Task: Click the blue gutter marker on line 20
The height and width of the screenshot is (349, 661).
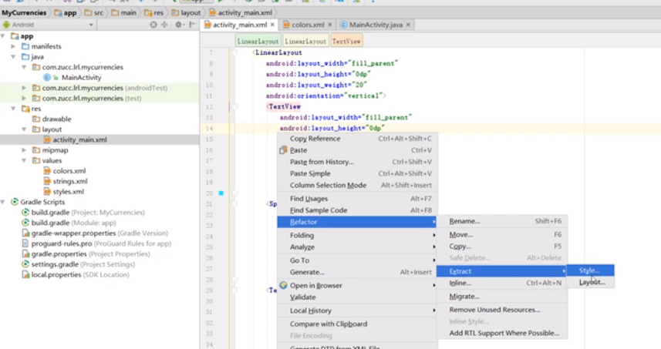Action: [x=221, y=193]
